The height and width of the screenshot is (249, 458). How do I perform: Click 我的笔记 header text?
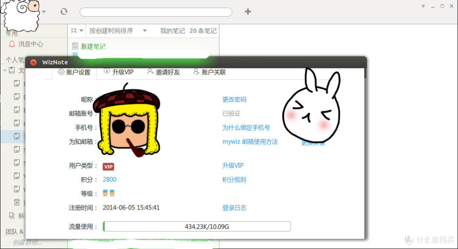pyautogui.click(x=172, y=31)
